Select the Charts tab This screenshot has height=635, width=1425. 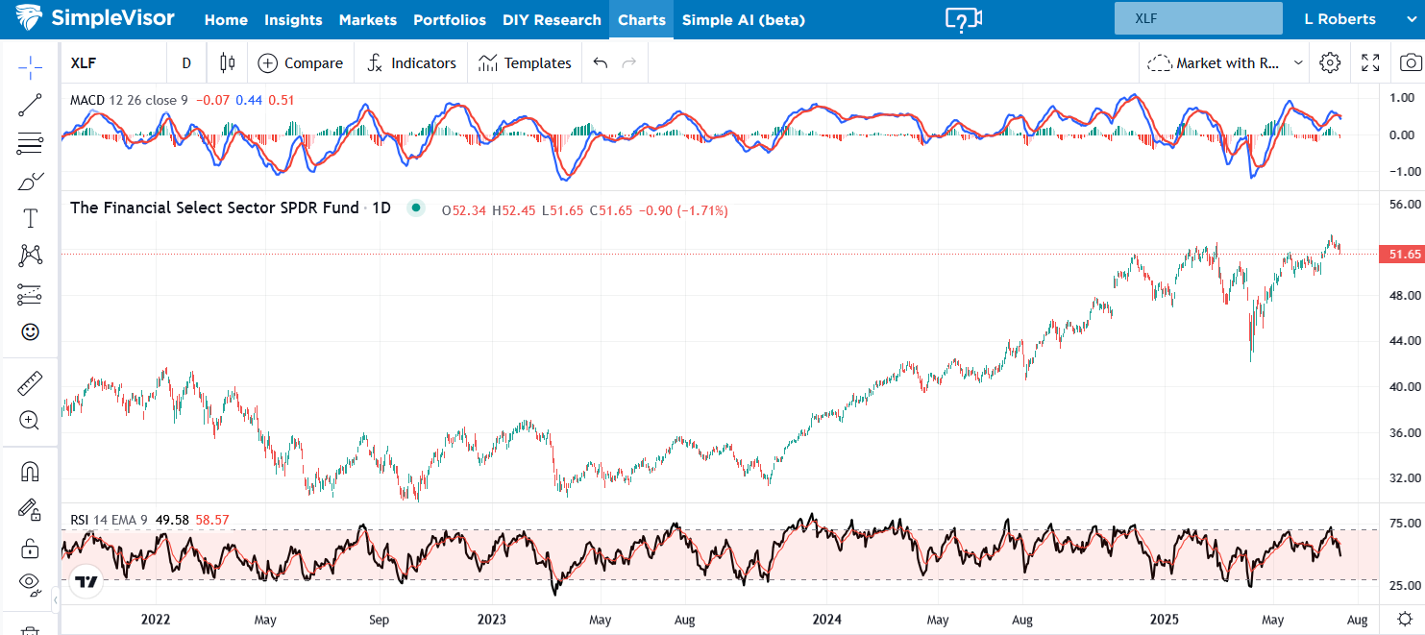point(642,20)
